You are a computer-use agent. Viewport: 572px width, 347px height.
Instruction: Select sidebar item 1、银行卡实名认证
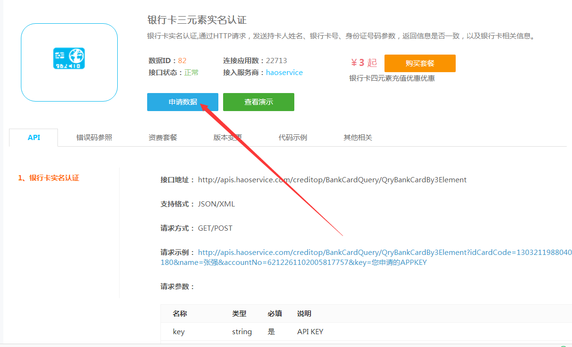tap(49, 178)
